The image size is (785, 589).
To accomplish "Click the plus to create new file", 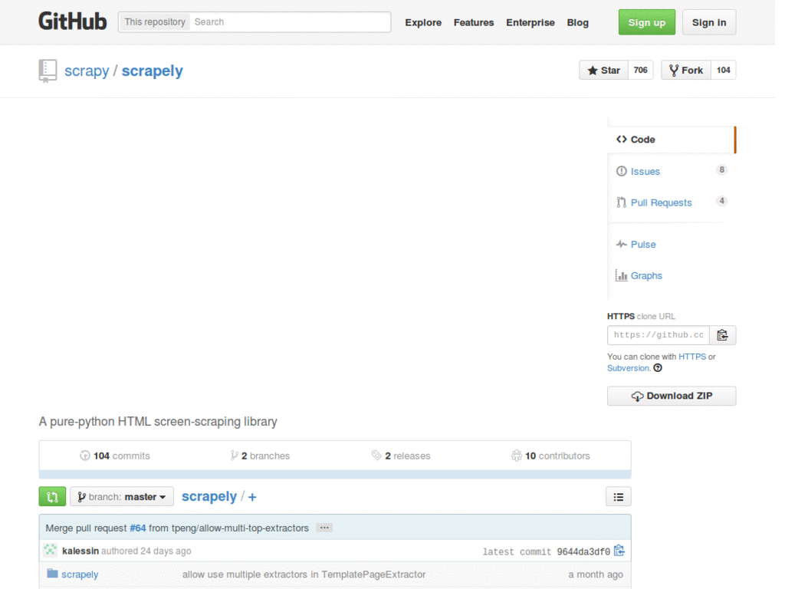I will pos(252,497).
